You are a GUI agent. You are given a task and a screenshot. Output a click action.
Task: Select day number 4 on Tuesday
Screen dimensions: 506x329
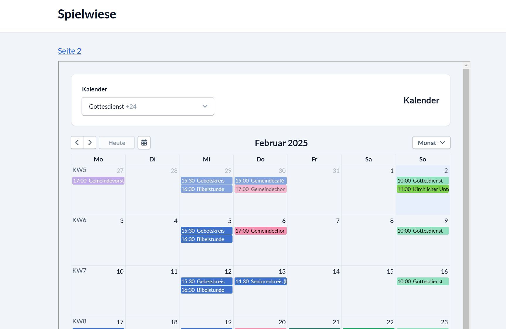coord(176,221)
